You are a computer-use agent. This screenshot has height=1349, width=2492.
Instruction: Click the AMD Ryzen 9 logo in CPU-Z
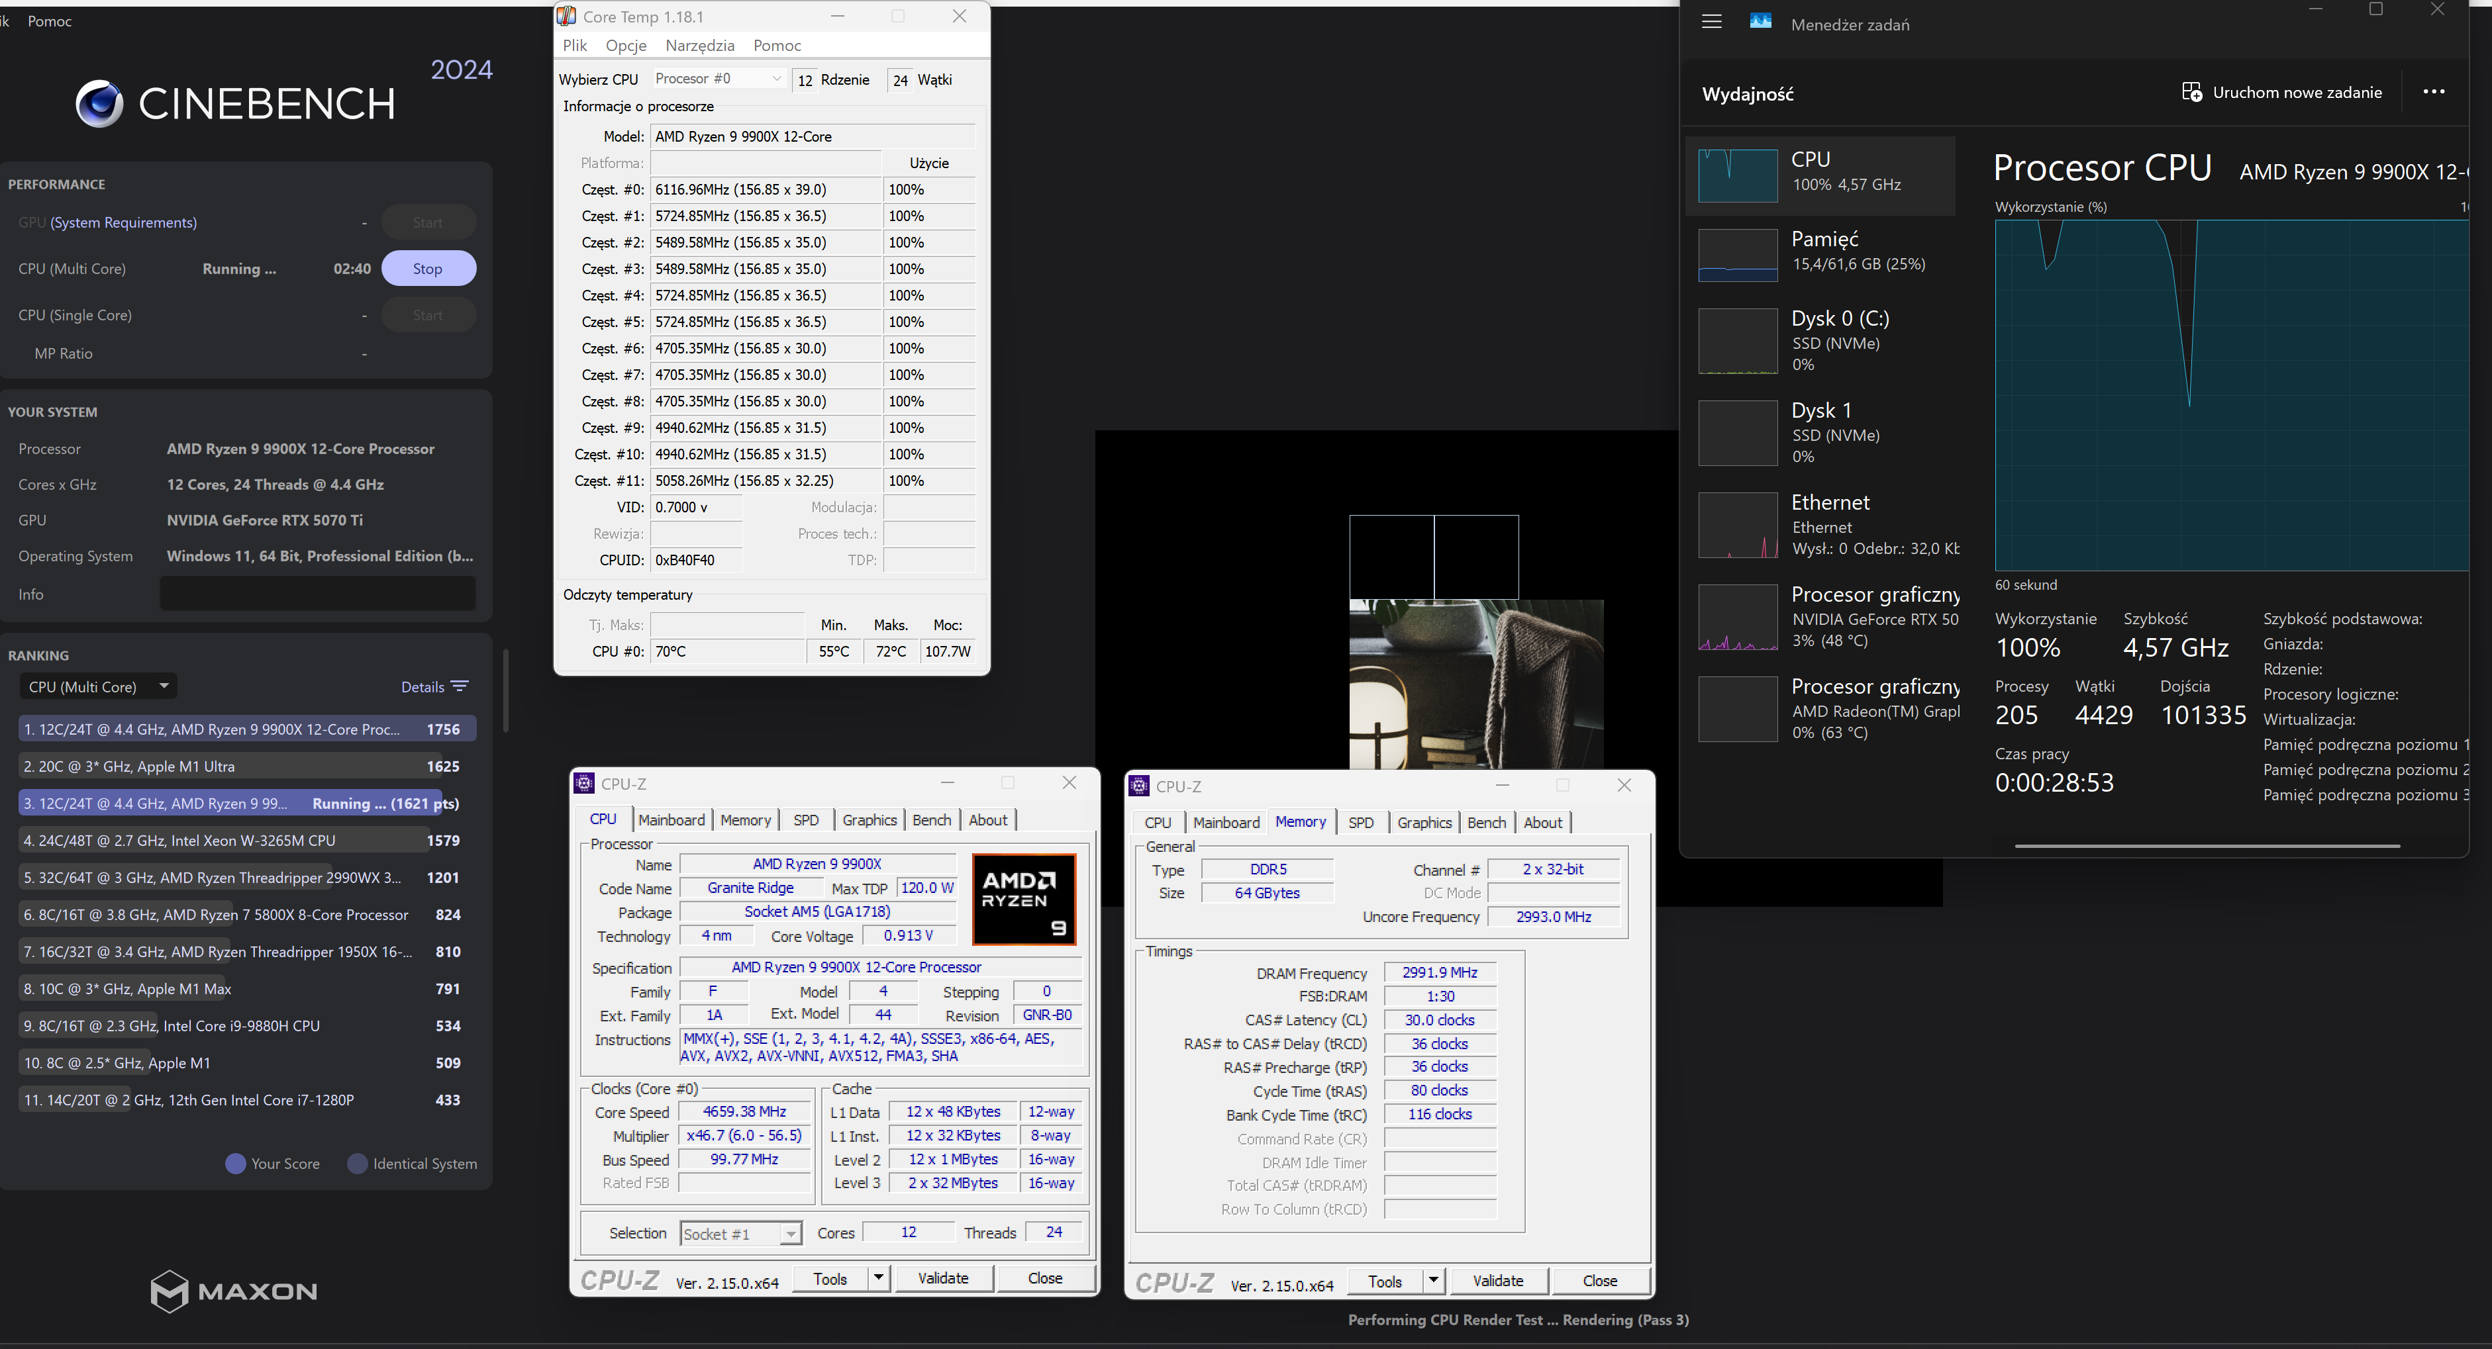(1024, 898)
